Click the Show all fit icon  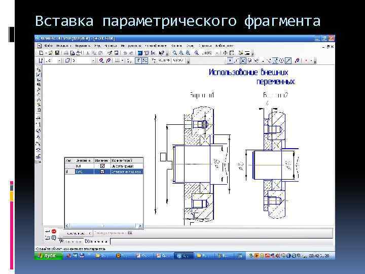[232, 53]
